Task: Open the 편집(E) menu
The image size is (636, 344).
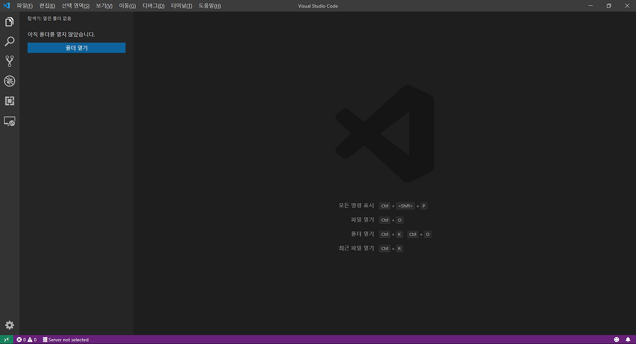Action: (47, 6)
